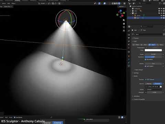Viewport: 165px width, 124px height.
Task: Open the Global transform orientation dropdown
Action: point(42,3)
